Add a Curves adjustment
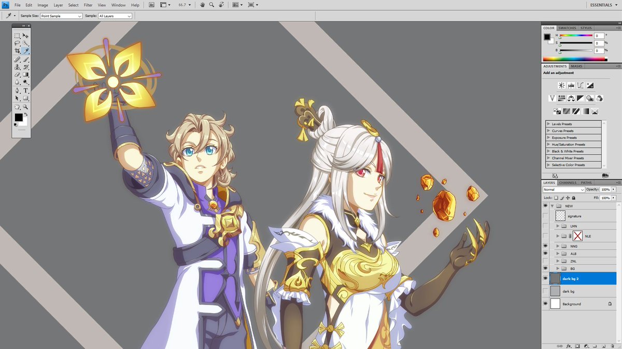622x349 pixels. pos(581,85)
